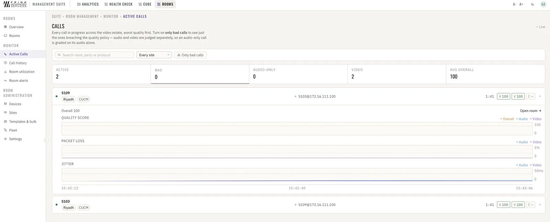Click inside the Jitter chart
550x222 pixels.
point(297,175)
